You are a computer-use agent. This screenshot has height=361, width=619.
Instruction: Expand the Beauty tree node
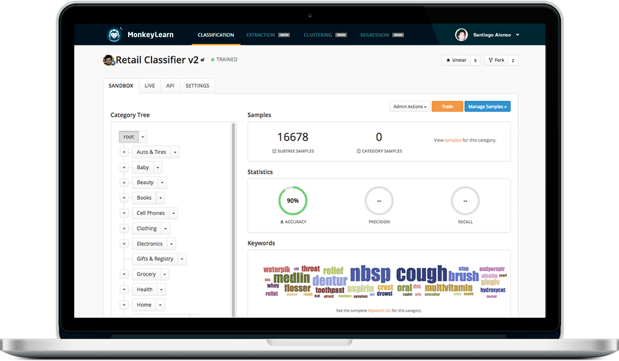click(124, 182)
